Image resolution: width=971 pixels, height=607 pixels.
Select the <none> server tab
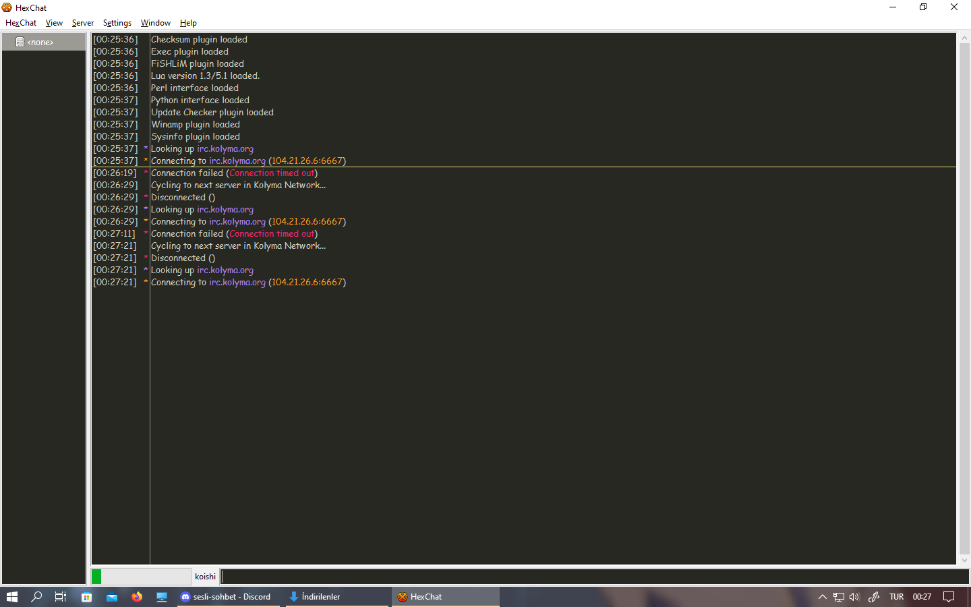(40, 42)
